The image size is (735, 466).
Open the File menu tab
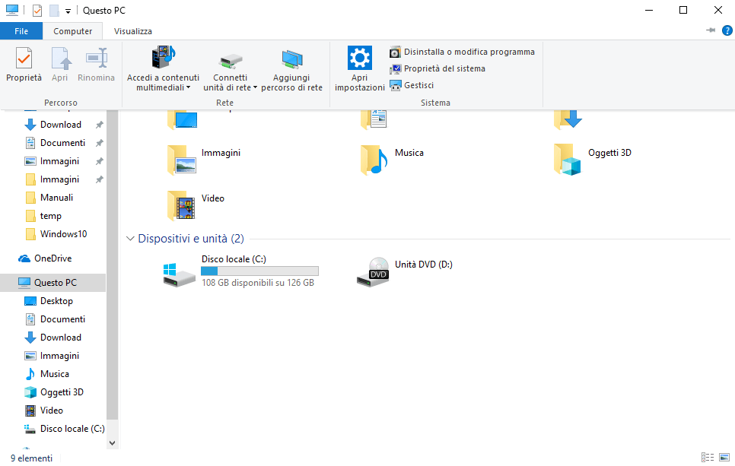[21, 31]
